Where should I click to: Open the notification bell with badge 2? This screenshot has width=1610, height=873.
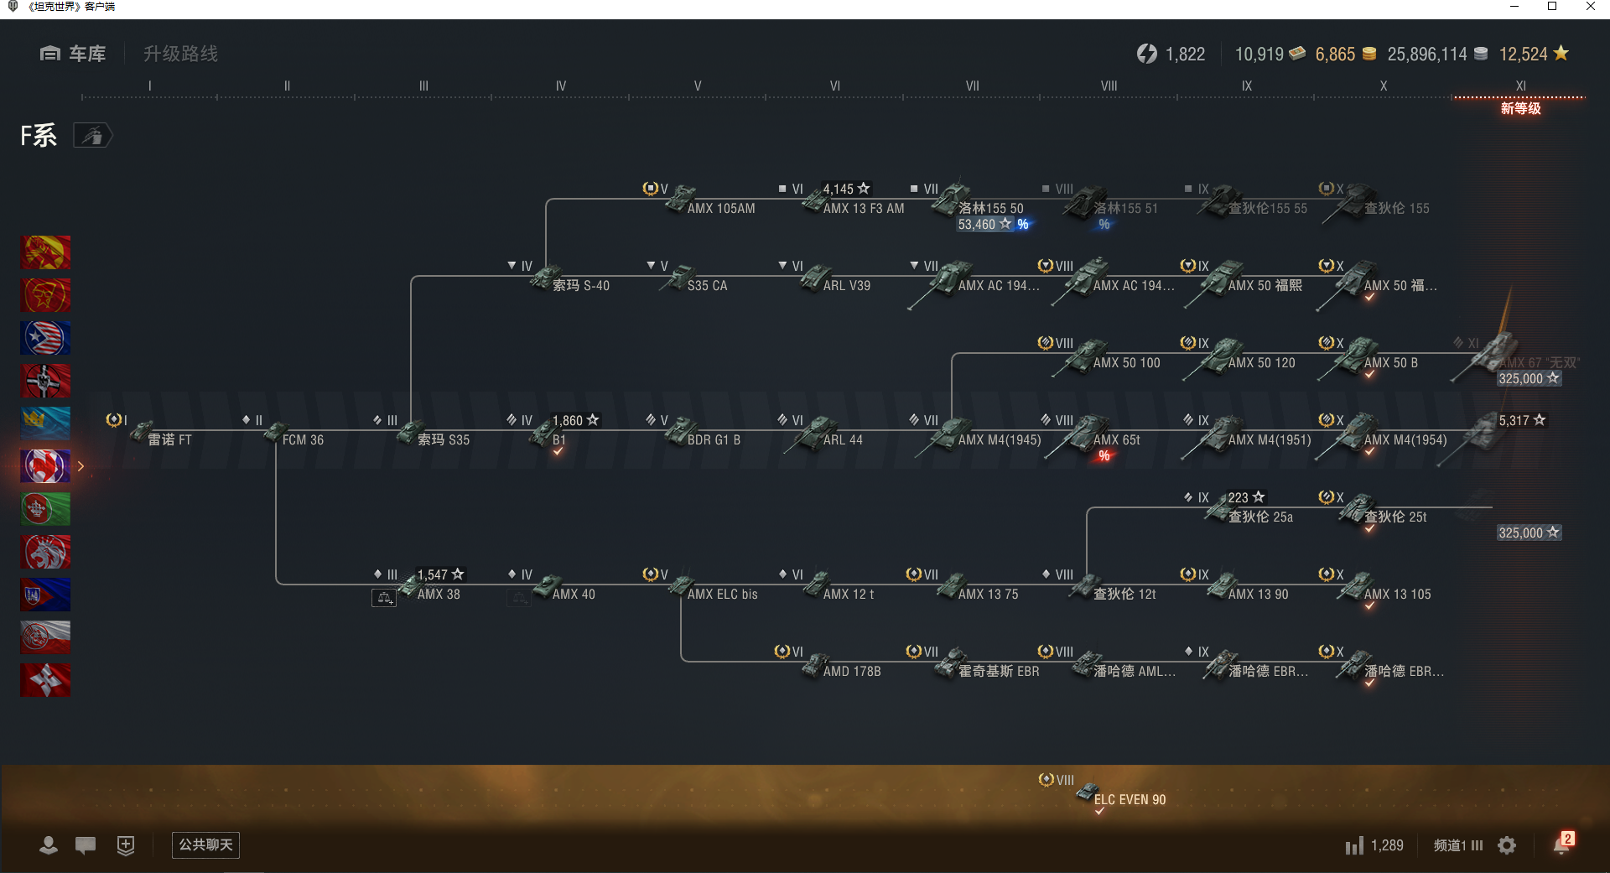pyautogui.click(x=1562, y=844)
